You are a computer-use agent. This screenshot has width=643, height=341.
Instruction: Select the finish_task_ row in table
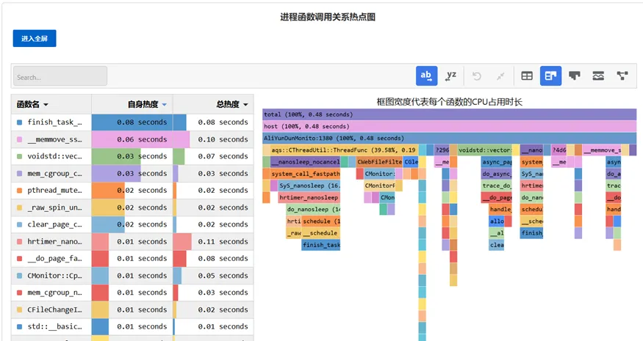132,122
